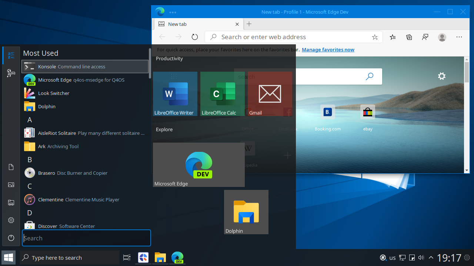Open Discover Software Center entry

click(x=85, y=225)
